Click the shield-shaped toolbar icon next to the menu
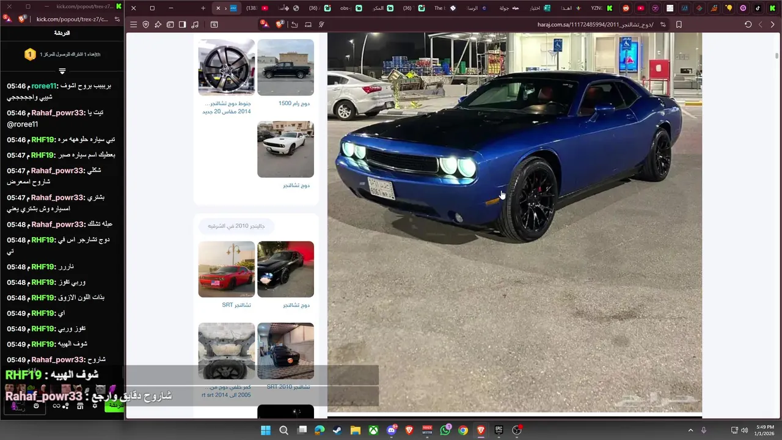782x440 pixels. (145, 24)
